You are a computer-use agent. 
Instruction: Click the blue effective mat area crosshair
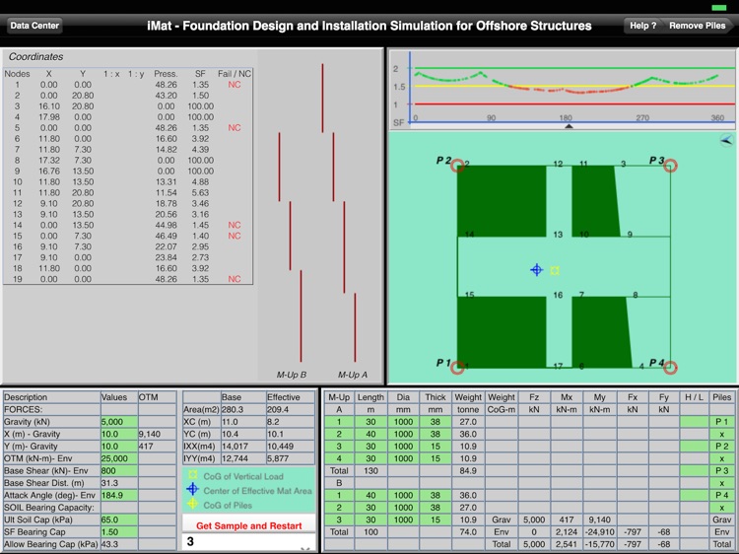537,269
